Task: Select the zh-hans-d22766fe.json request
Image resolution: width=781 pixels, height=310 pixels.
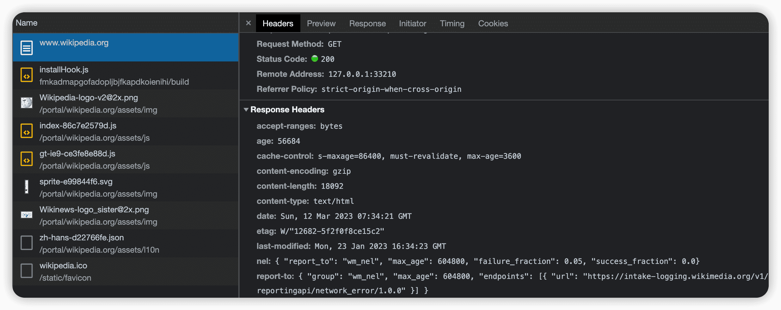Action: 125,243
